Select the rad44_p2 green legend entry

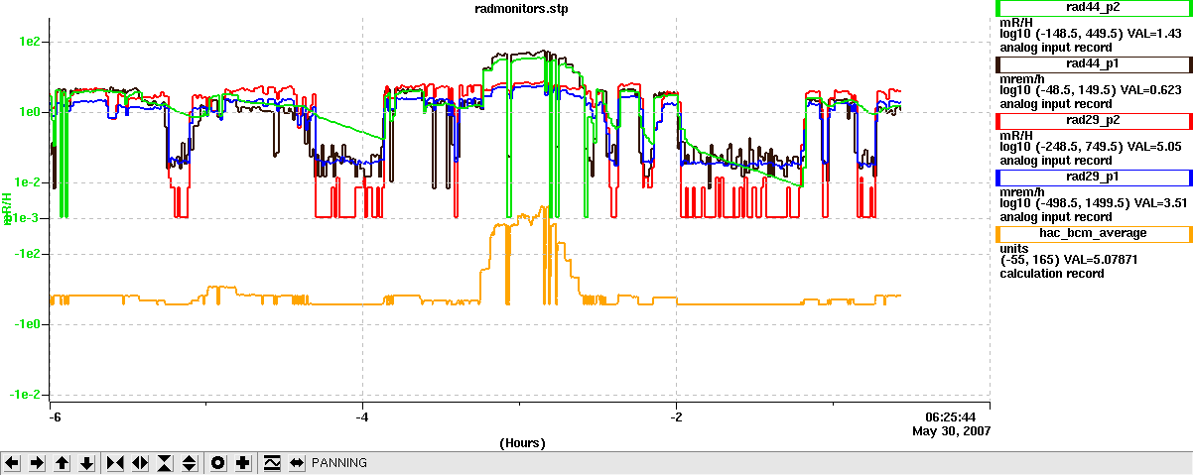[x=1094, y=7]
